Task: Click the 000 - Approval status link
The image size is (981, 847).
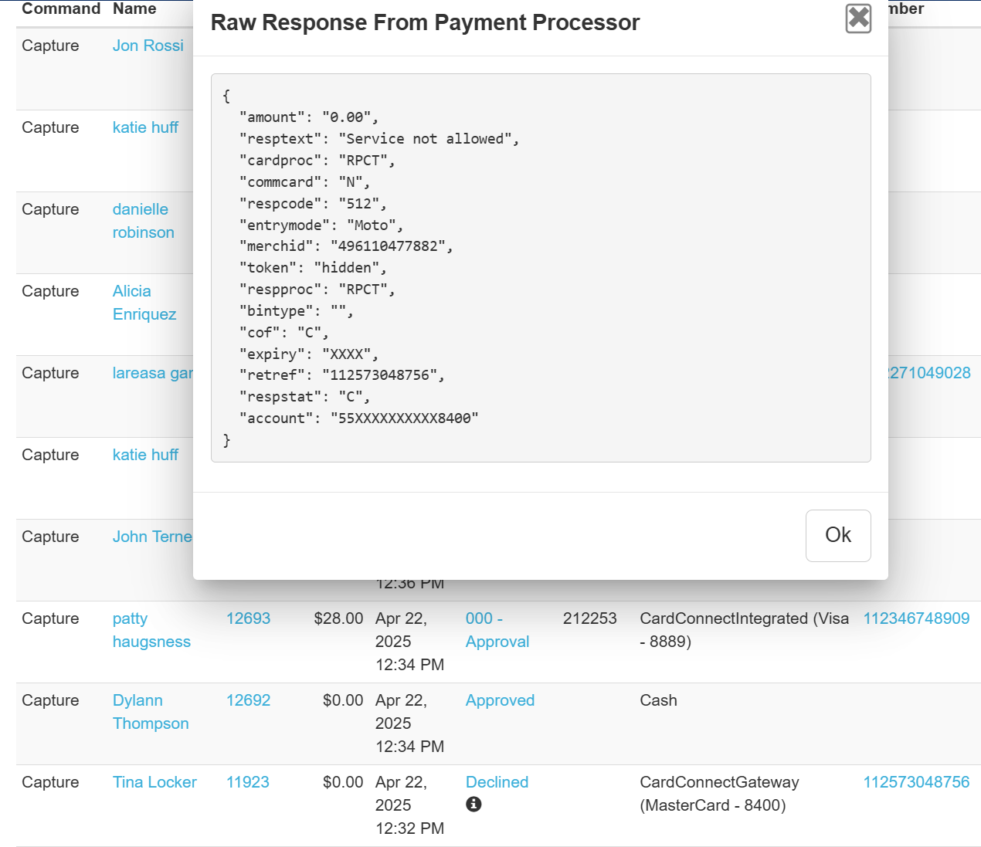Action: coord(497,630)
